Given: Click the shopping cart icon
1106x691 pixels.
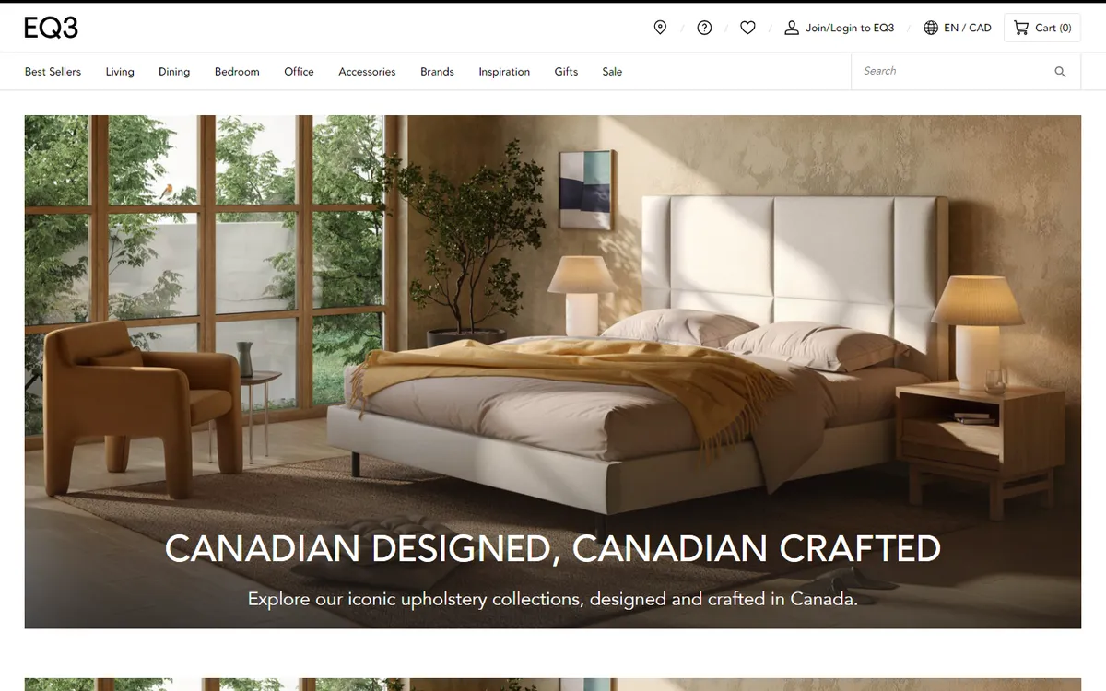Looking at the screenshot, I should [x=1020, y=28].
